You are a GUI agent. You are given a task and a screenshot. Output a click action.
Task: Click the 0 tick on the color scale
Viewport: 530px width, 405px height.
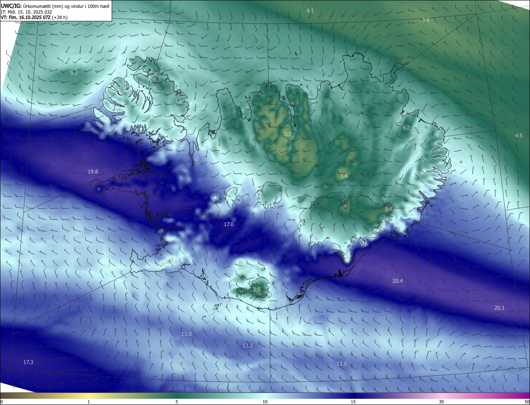tap(2, 402)
